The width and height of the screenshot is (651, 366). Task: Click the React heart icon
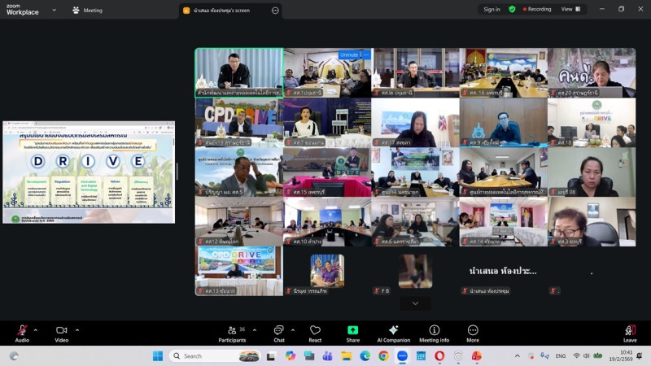[x=315, y=333]
